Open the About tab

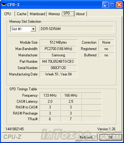click(81, 14)
